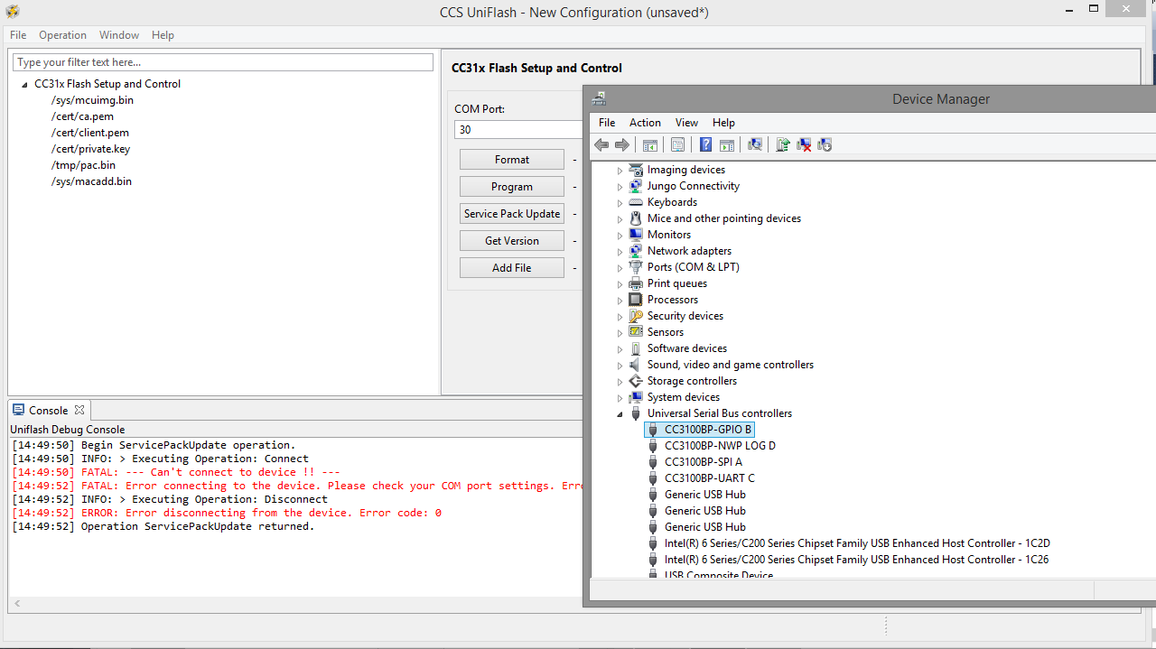
Task: Click the Console tab monitor icon
Action: [x=19, y=410]
